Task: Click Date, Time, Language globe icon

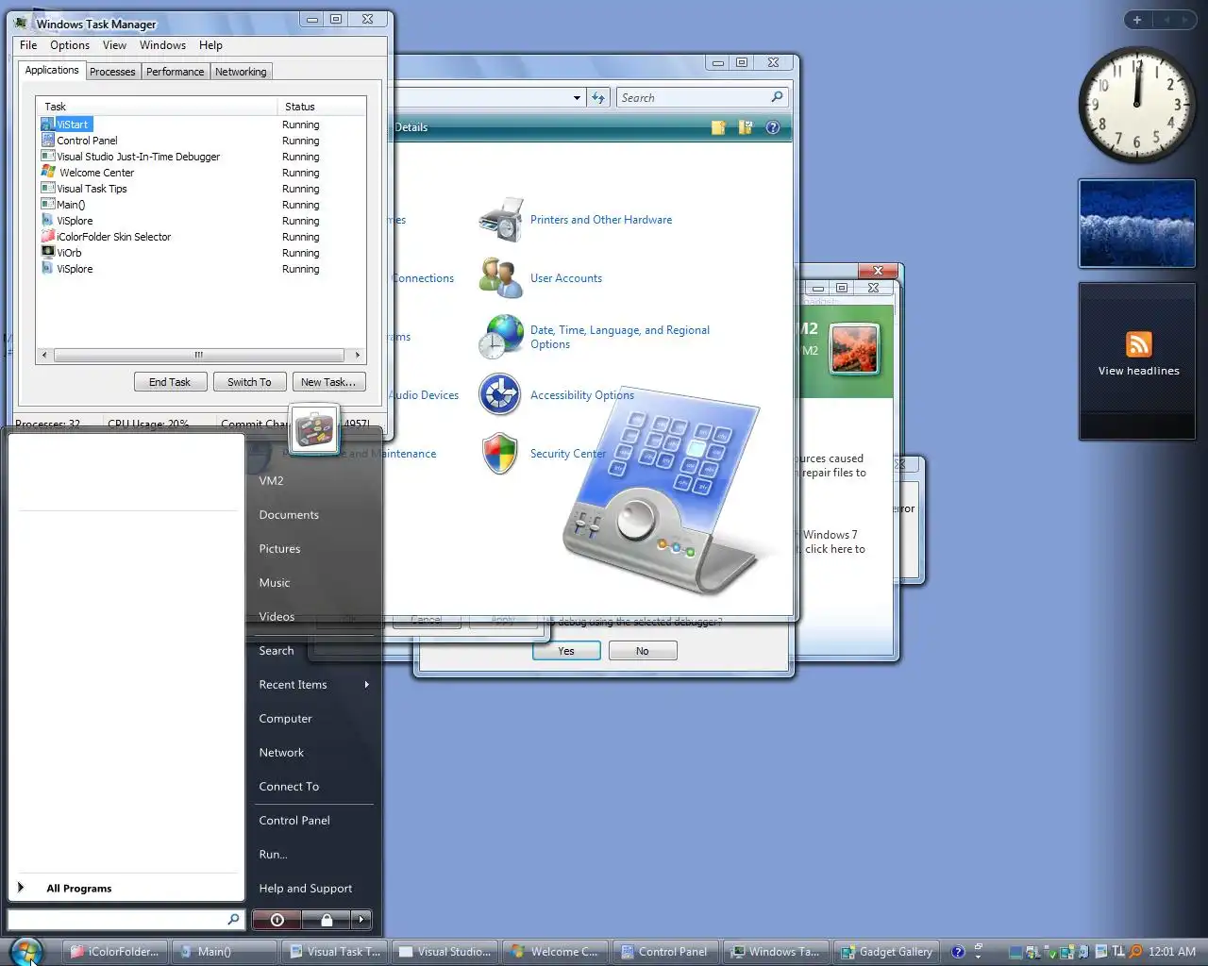Action: tap(500, 337)
